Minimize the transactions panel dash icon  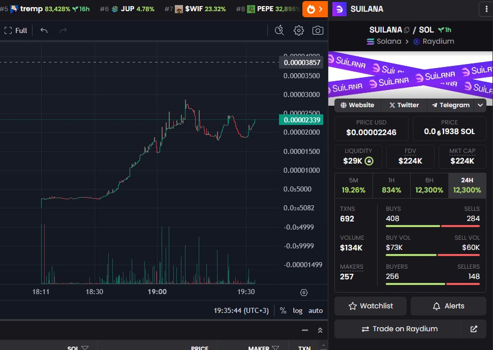[x=304, y=330]
